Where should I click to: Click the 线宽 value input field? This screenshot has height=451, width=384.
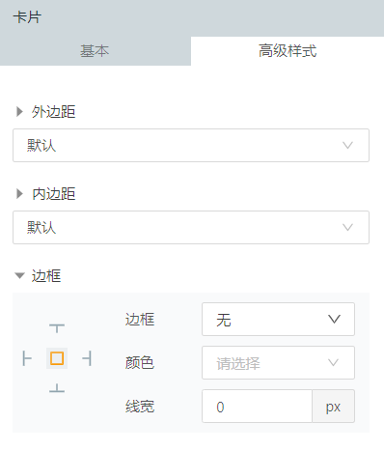click(257, 407)
